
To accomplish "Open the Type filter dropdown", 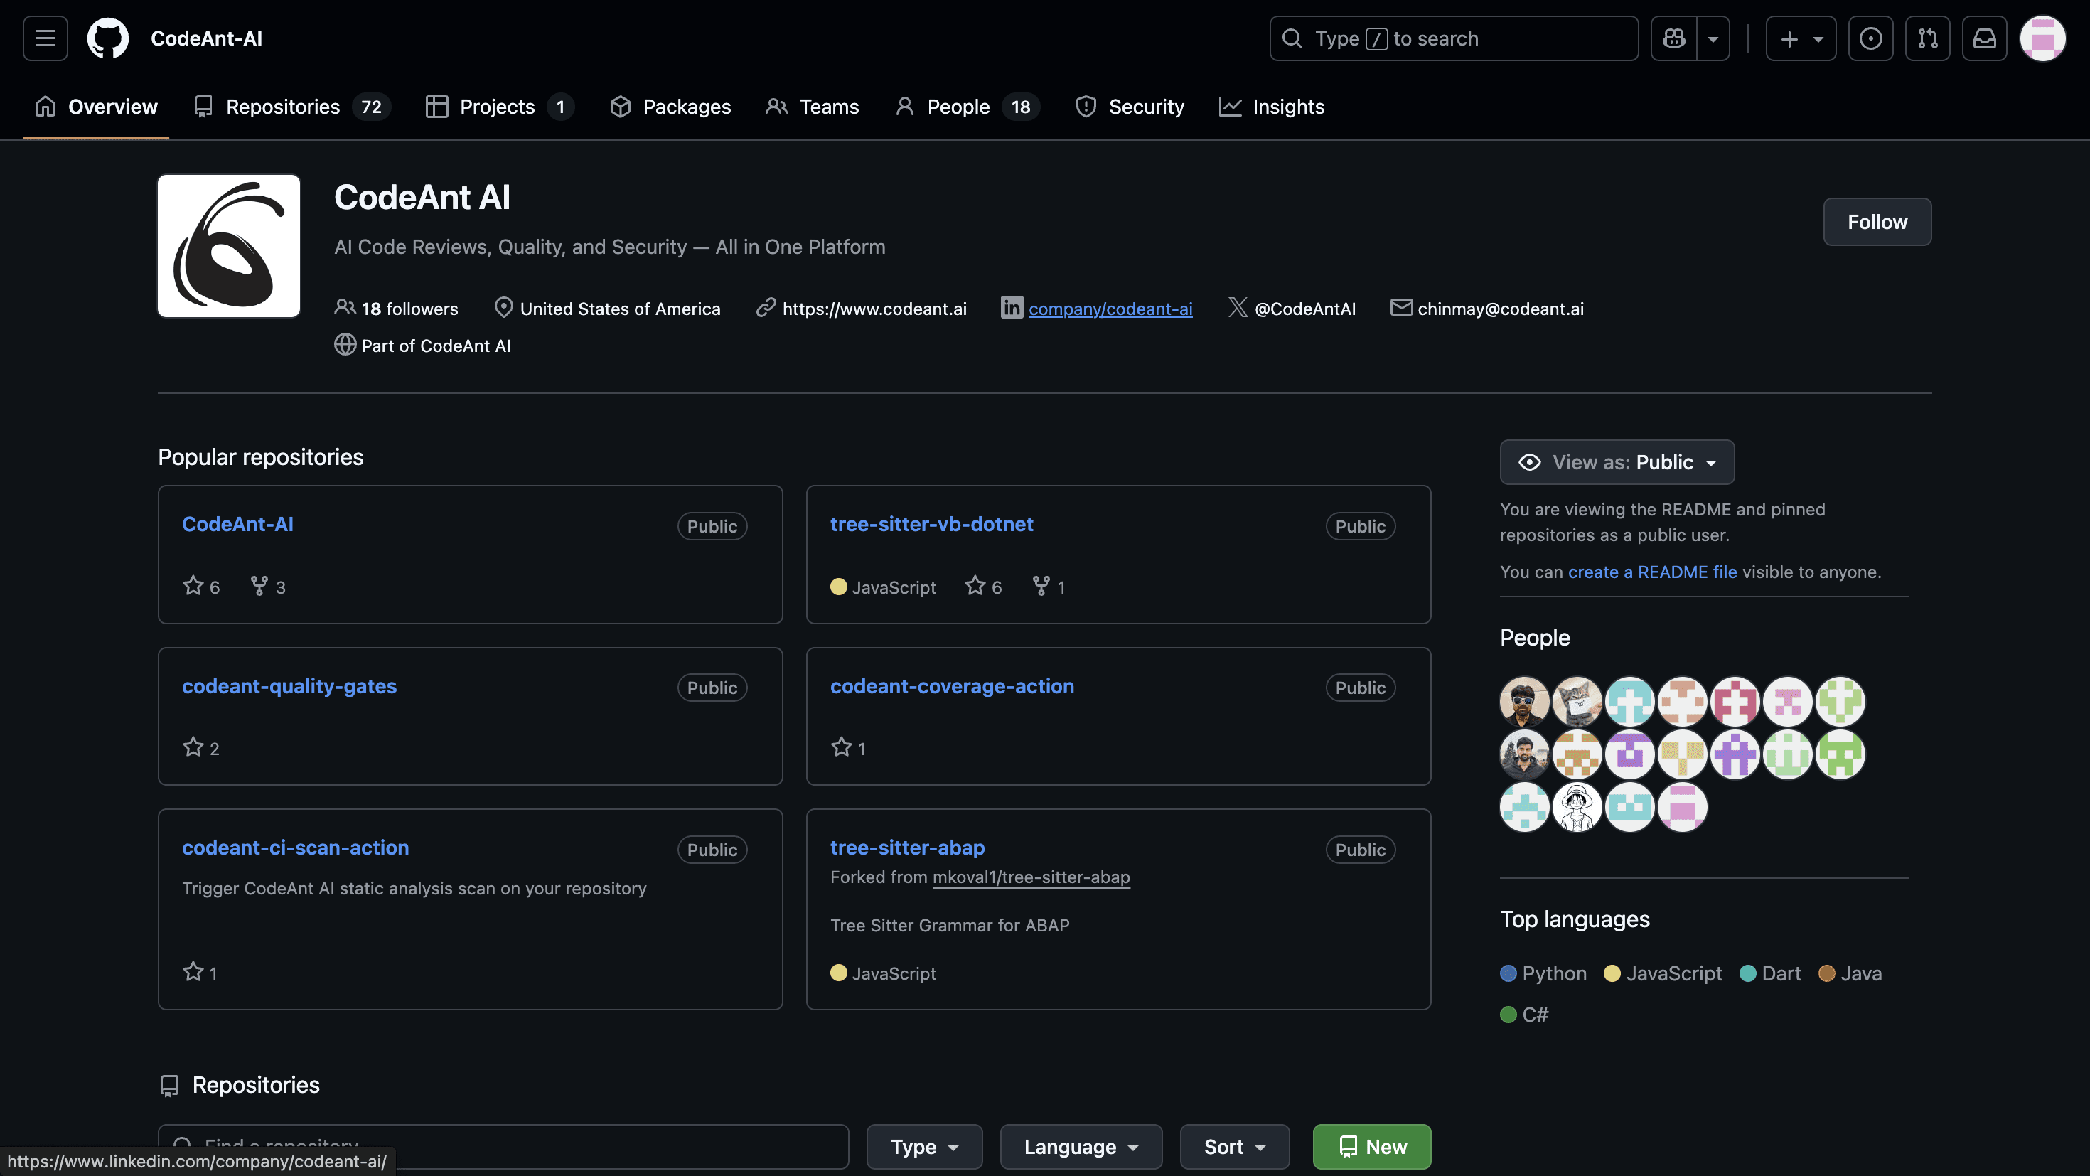I will (x=924, y=1147).
